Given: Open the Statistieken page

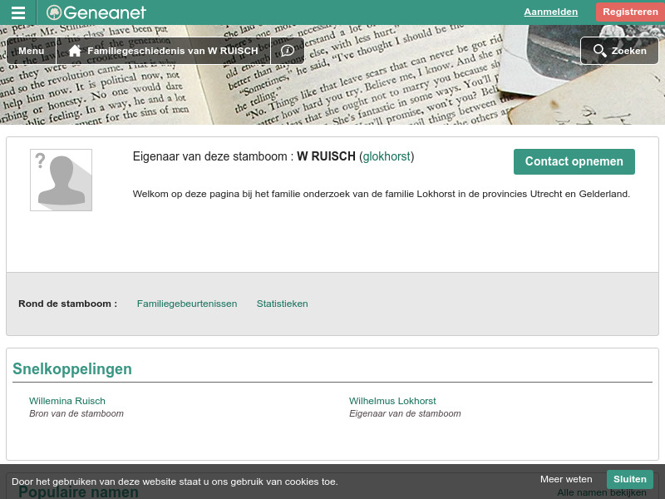Looking at the screenshot, I should (282, 304).
